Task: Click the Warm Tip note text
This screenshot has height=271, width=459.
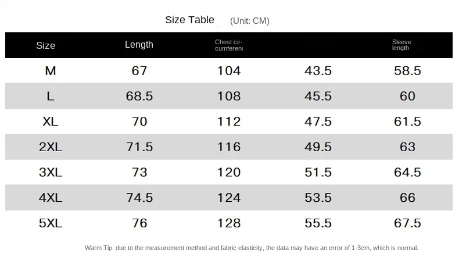Action: click(251, 248)
